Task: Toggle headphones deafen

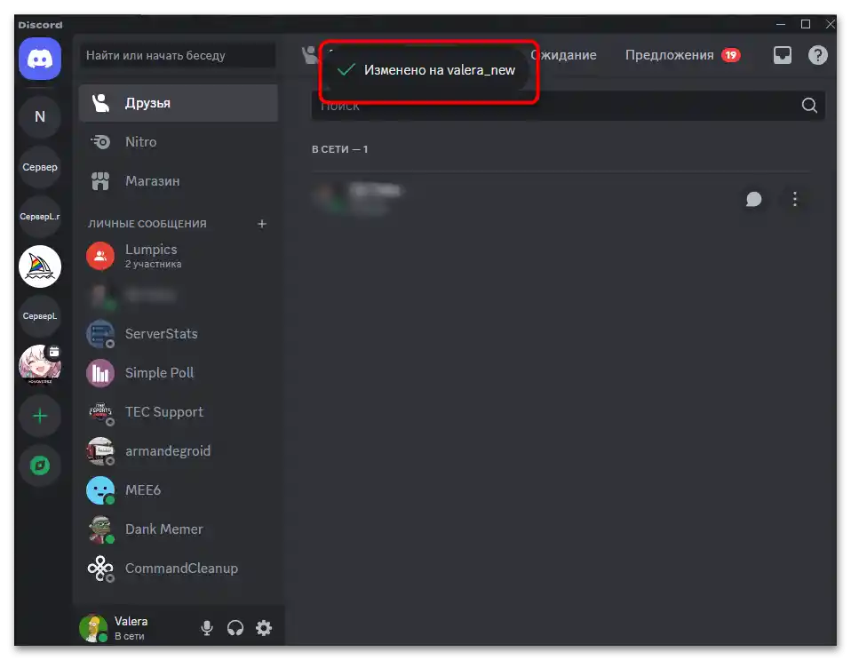Action: (x=235, y=628)
